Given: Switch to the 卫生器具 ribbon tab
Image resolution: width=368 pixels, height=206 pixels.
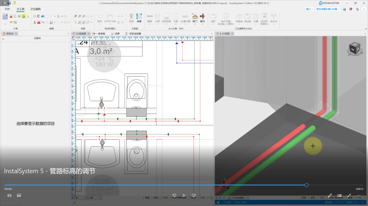Looking at the screenshot, I should (36, 9).
